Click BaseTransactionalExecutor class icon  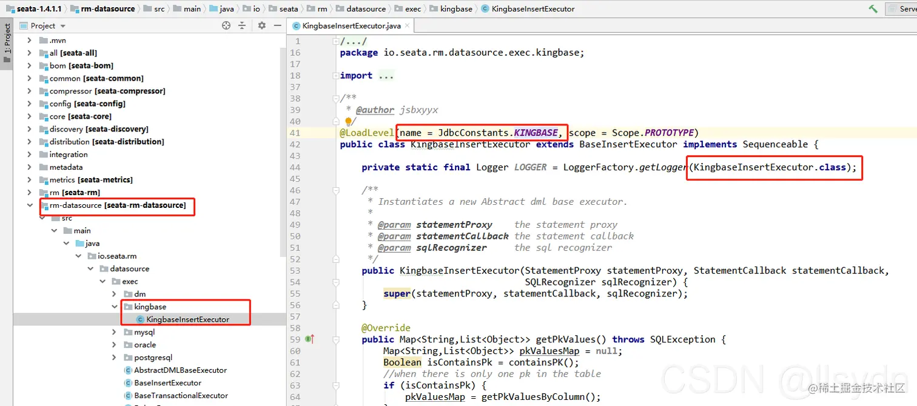(128, 396)
